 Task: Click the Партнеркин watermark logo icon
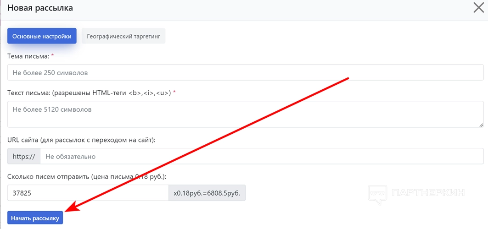click(x=377, y=193)
